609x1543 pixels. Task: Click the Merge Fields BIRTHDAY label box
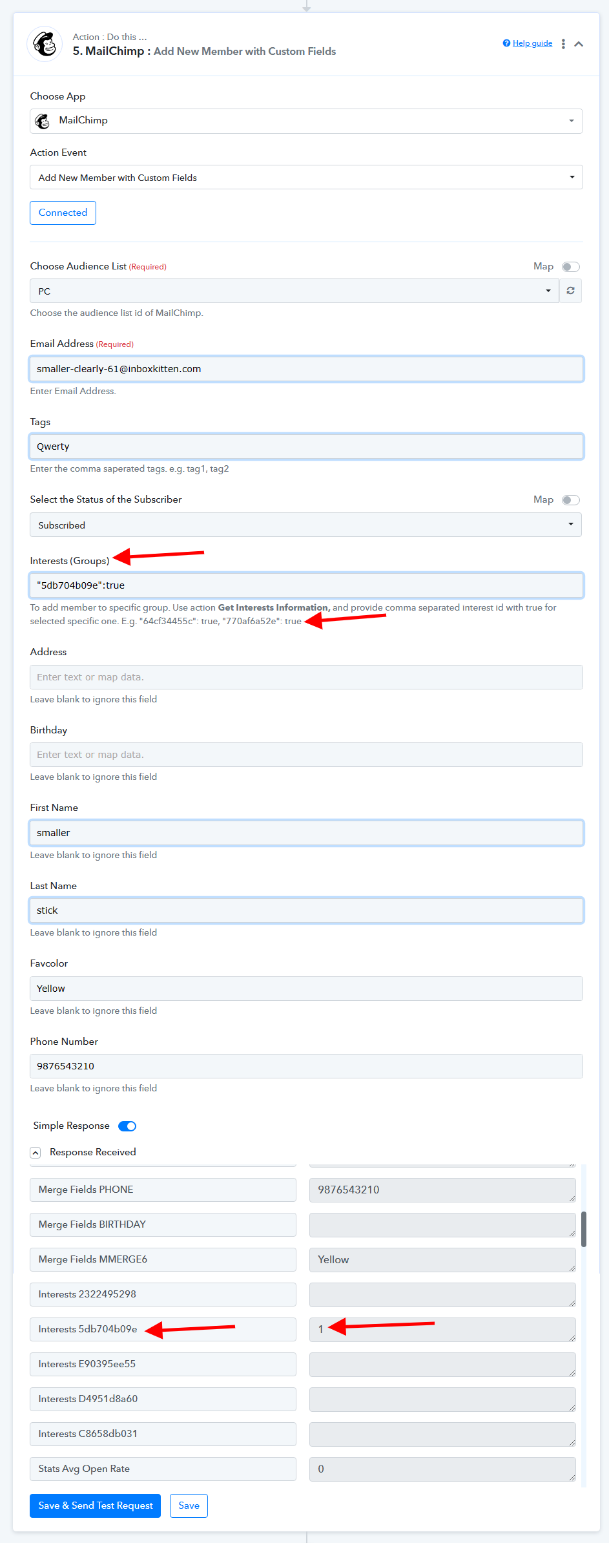(163, 1224)
